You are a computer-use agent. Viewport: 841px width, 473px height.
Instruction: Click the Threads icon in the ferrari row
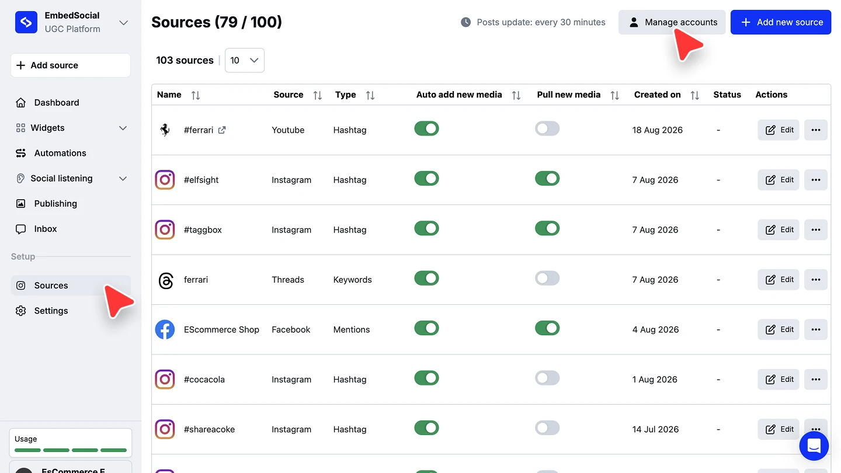165,280
